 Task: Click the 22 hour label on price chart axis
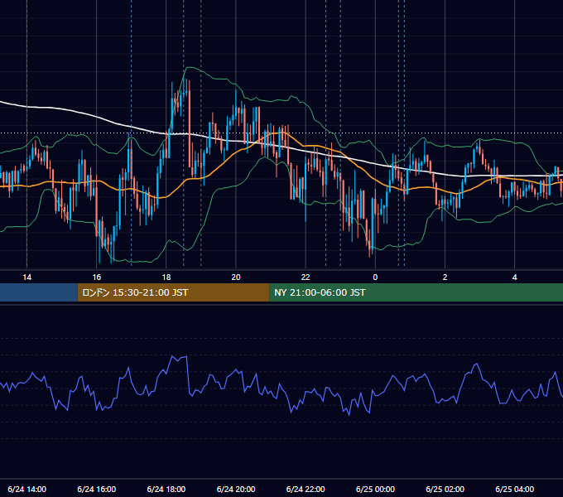pyautogui.click(x=306, y=277)
